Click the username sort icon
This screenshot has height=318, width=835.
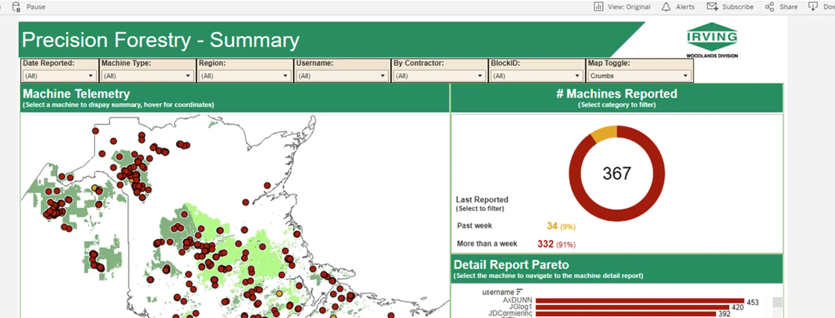[519, 292]
